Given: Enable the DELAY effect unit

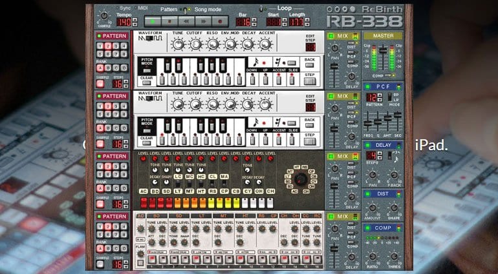Looking at the screenshot, I should click(368, 145).
